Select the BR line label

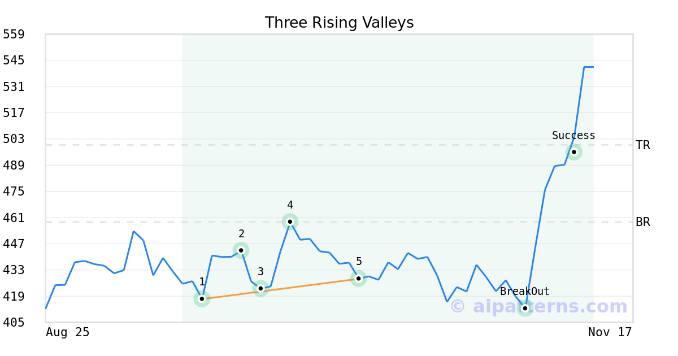643,222
